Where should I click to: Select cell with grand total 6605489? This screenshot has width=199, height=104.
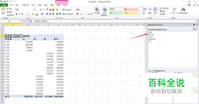[x=58, y=97]
